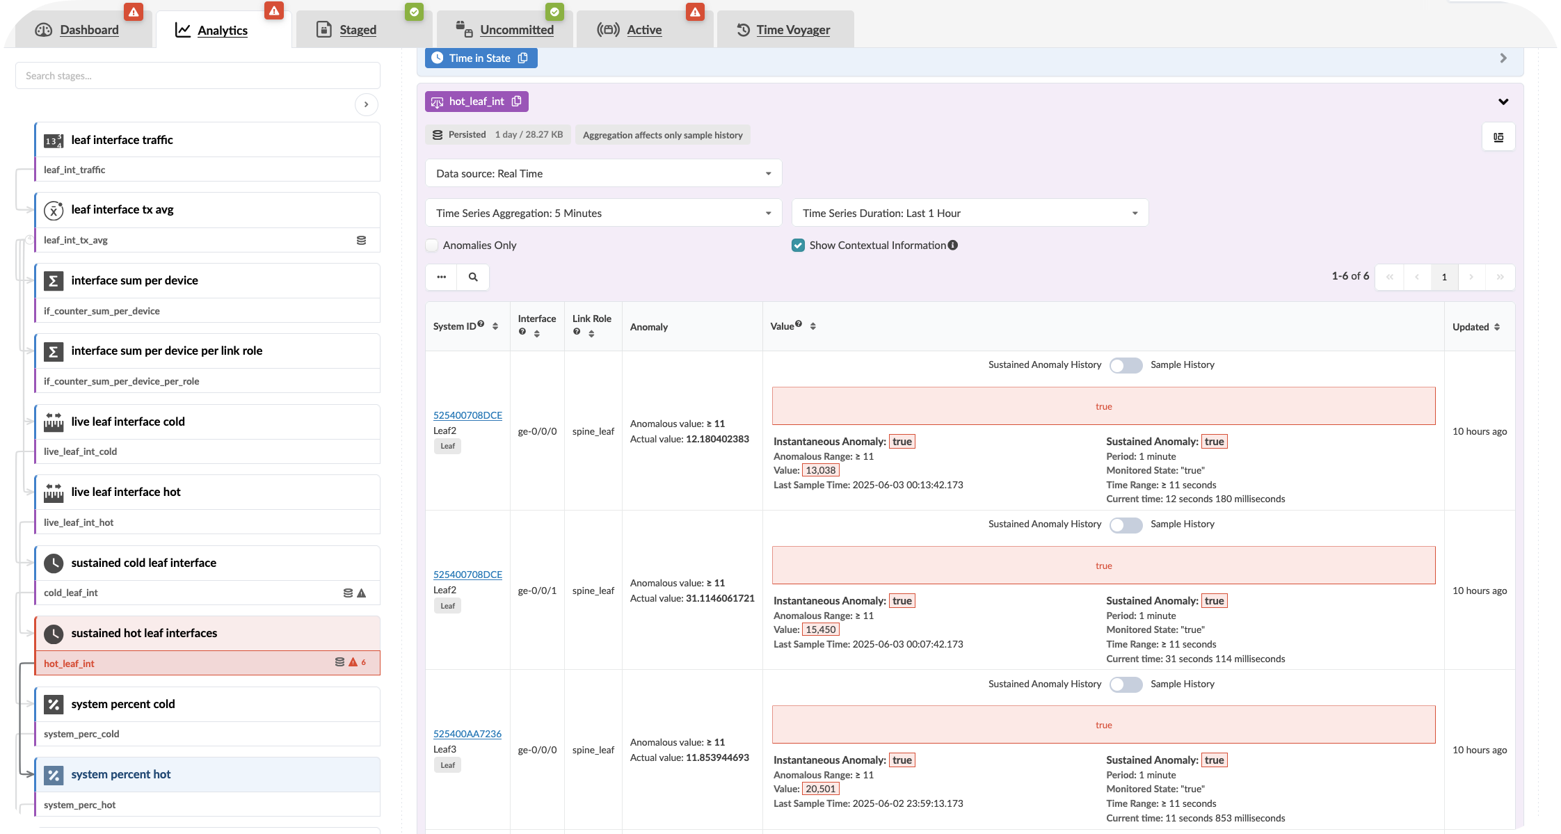
Task: Open system link 525400AA7236
Action: (x=467, y=734)
